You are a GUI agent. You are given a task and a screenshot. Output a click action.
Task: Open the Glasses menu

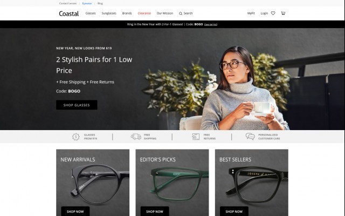point(91,13)
